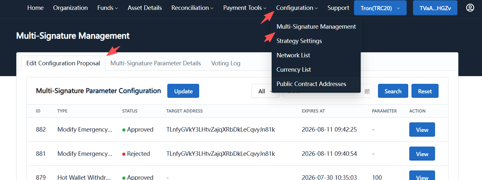Go to Organization in top navigation
482x180 pixels.
[x=71, y=8]
